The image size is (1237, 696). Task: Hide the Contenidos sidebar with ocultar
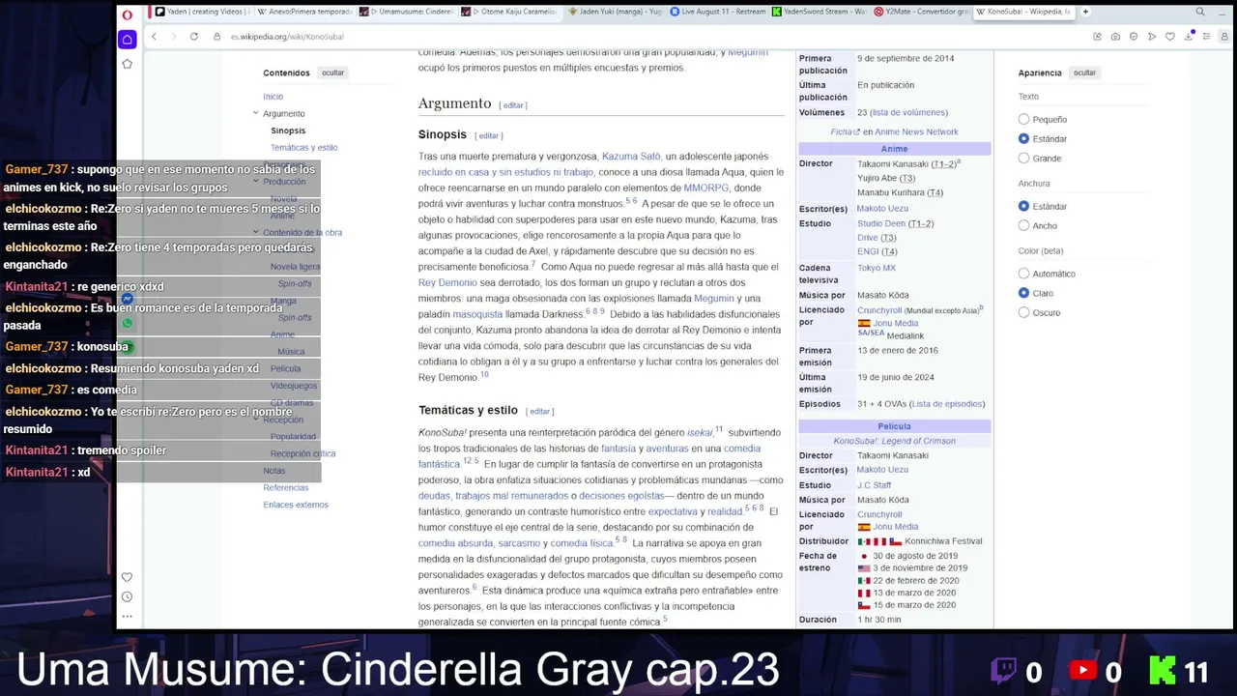point(332,73)
